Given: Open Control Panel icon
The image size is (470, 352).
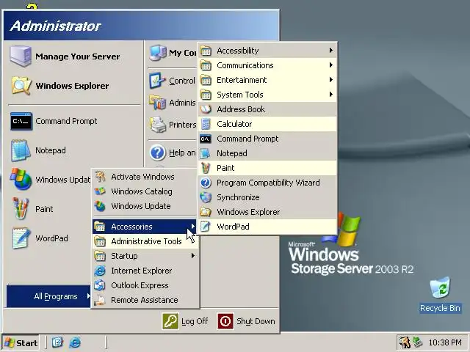Looking at the screenshot, I should (157, 81).
